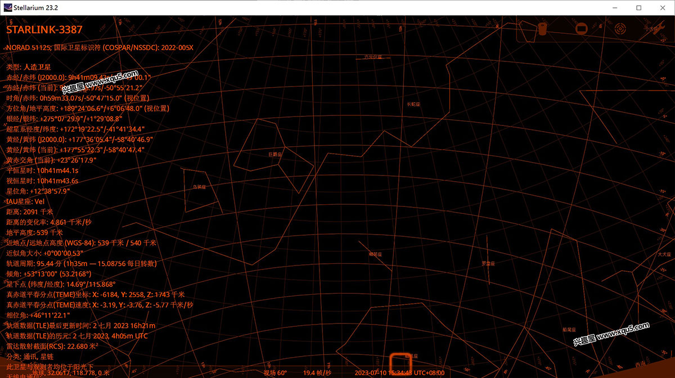This screenshot has width=675, height=378.
Task: Select the 船尾座 constellation label
Action: click(568, 330)
